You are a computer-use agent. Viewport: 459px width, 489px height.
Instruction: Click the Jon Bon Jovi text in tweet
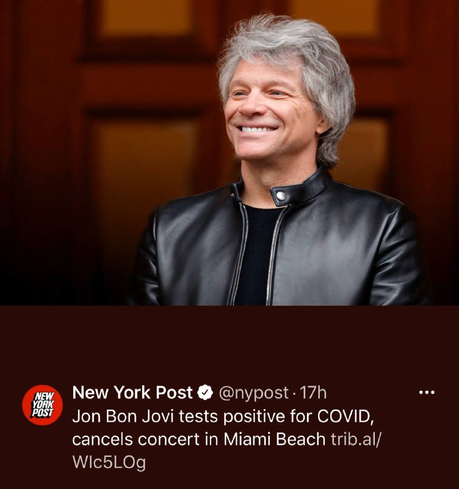click(123, 416)
